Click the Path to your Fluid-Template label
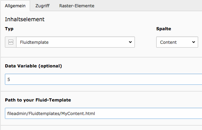This screenshot has height=130, width=202. click(x=38, y=100)
